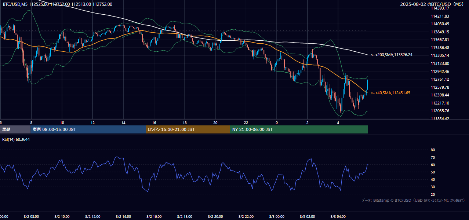Click bottom time label 8/2 08:00
The image size is (469, 220).
coord(31,217)
